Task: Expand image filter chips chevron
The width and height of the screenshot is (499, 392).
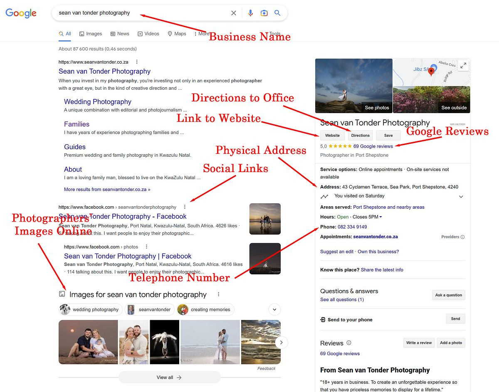Action: pyautogui.click(x=274, y=310)
